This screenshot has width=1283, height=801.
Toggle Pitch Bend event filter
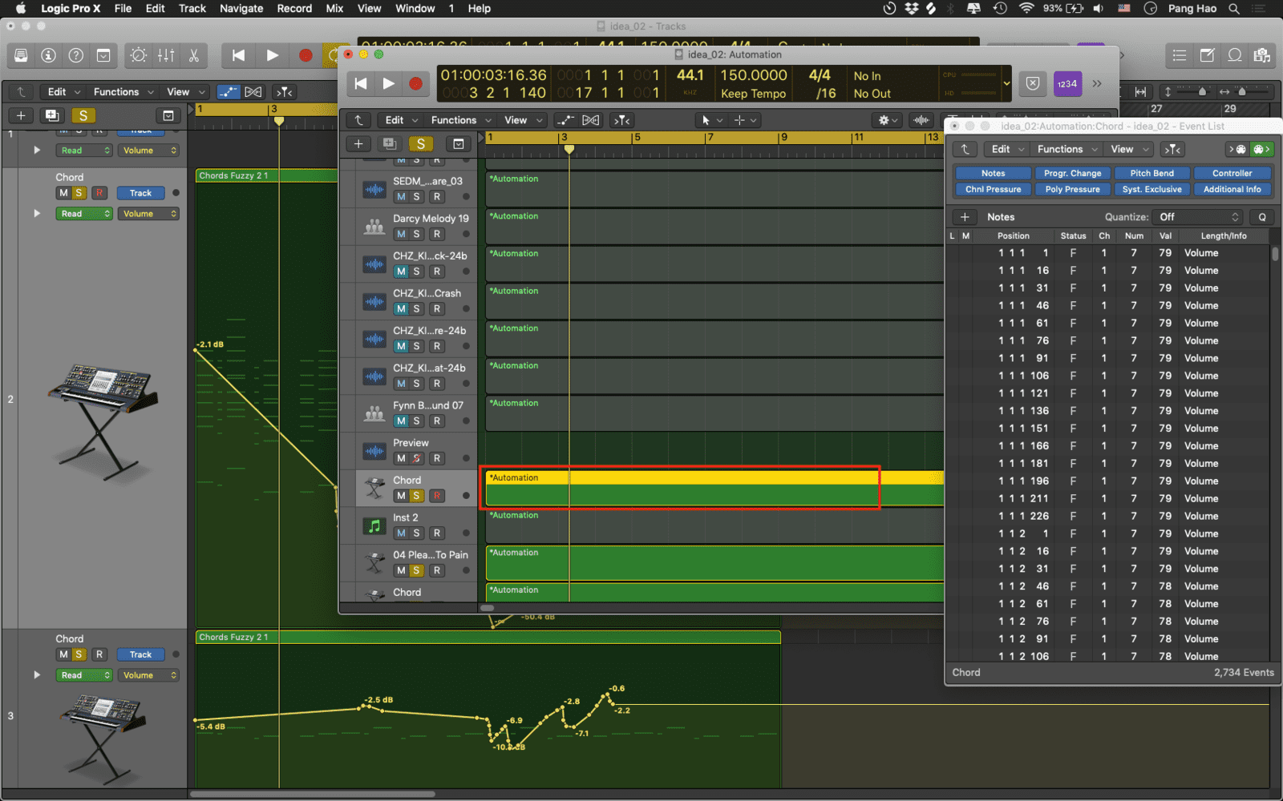pos(1151,173)
